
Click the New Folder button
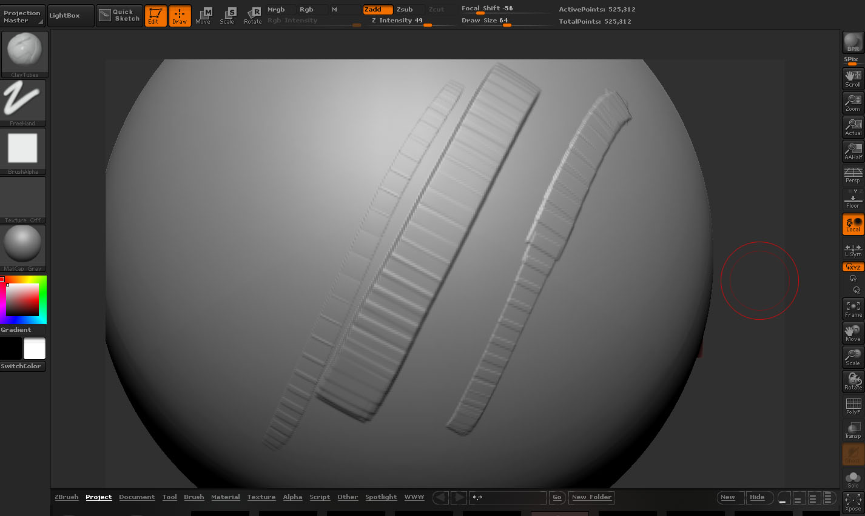pos(591,497)
